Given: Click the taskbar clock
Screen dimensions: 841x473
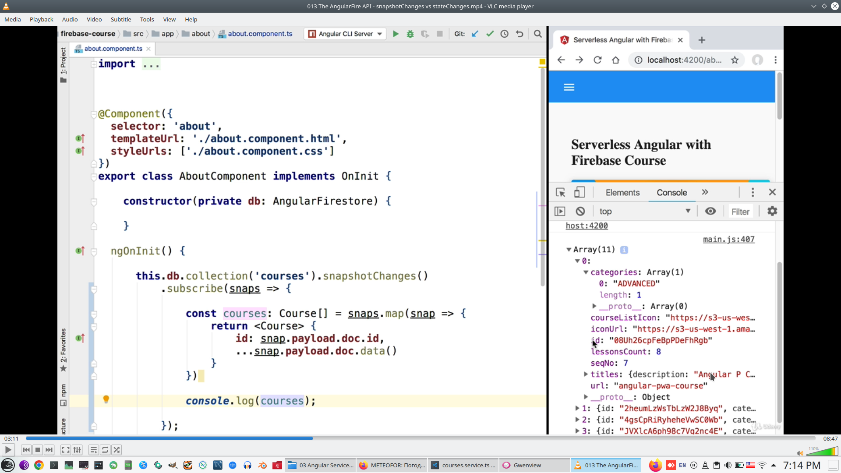Looking at the screenshot, I should [x=801, y=465].
